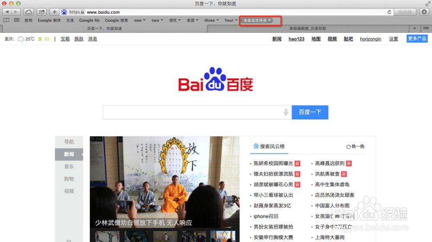
Task: Open the 设置 link
Action: 394,39
